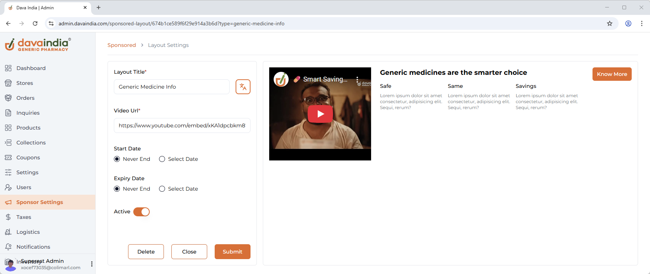The image size is (650, 274).
Task: Open Dashboard from the sidebar
Action: (31, 68)
